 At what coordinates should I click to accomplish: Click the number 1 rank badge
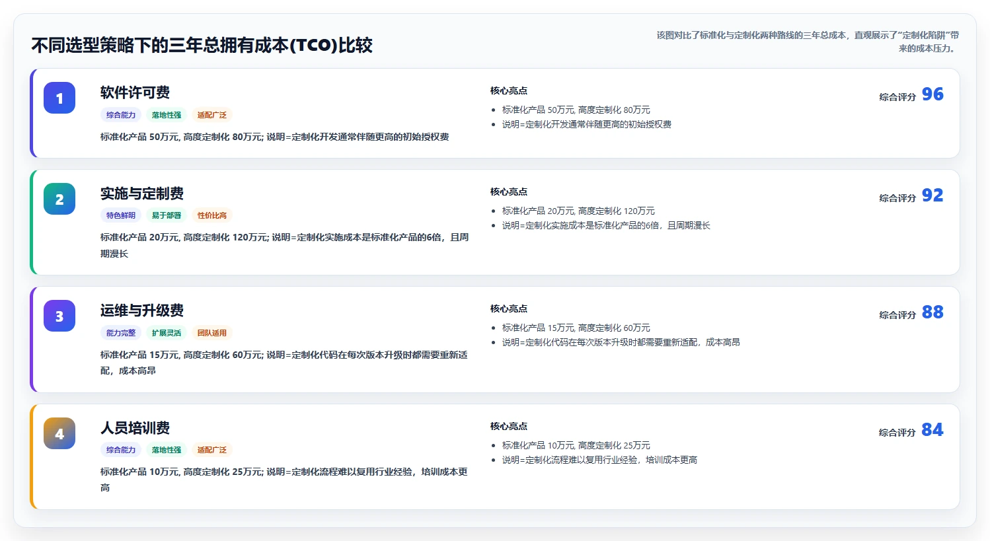click(x=59, y=98)
